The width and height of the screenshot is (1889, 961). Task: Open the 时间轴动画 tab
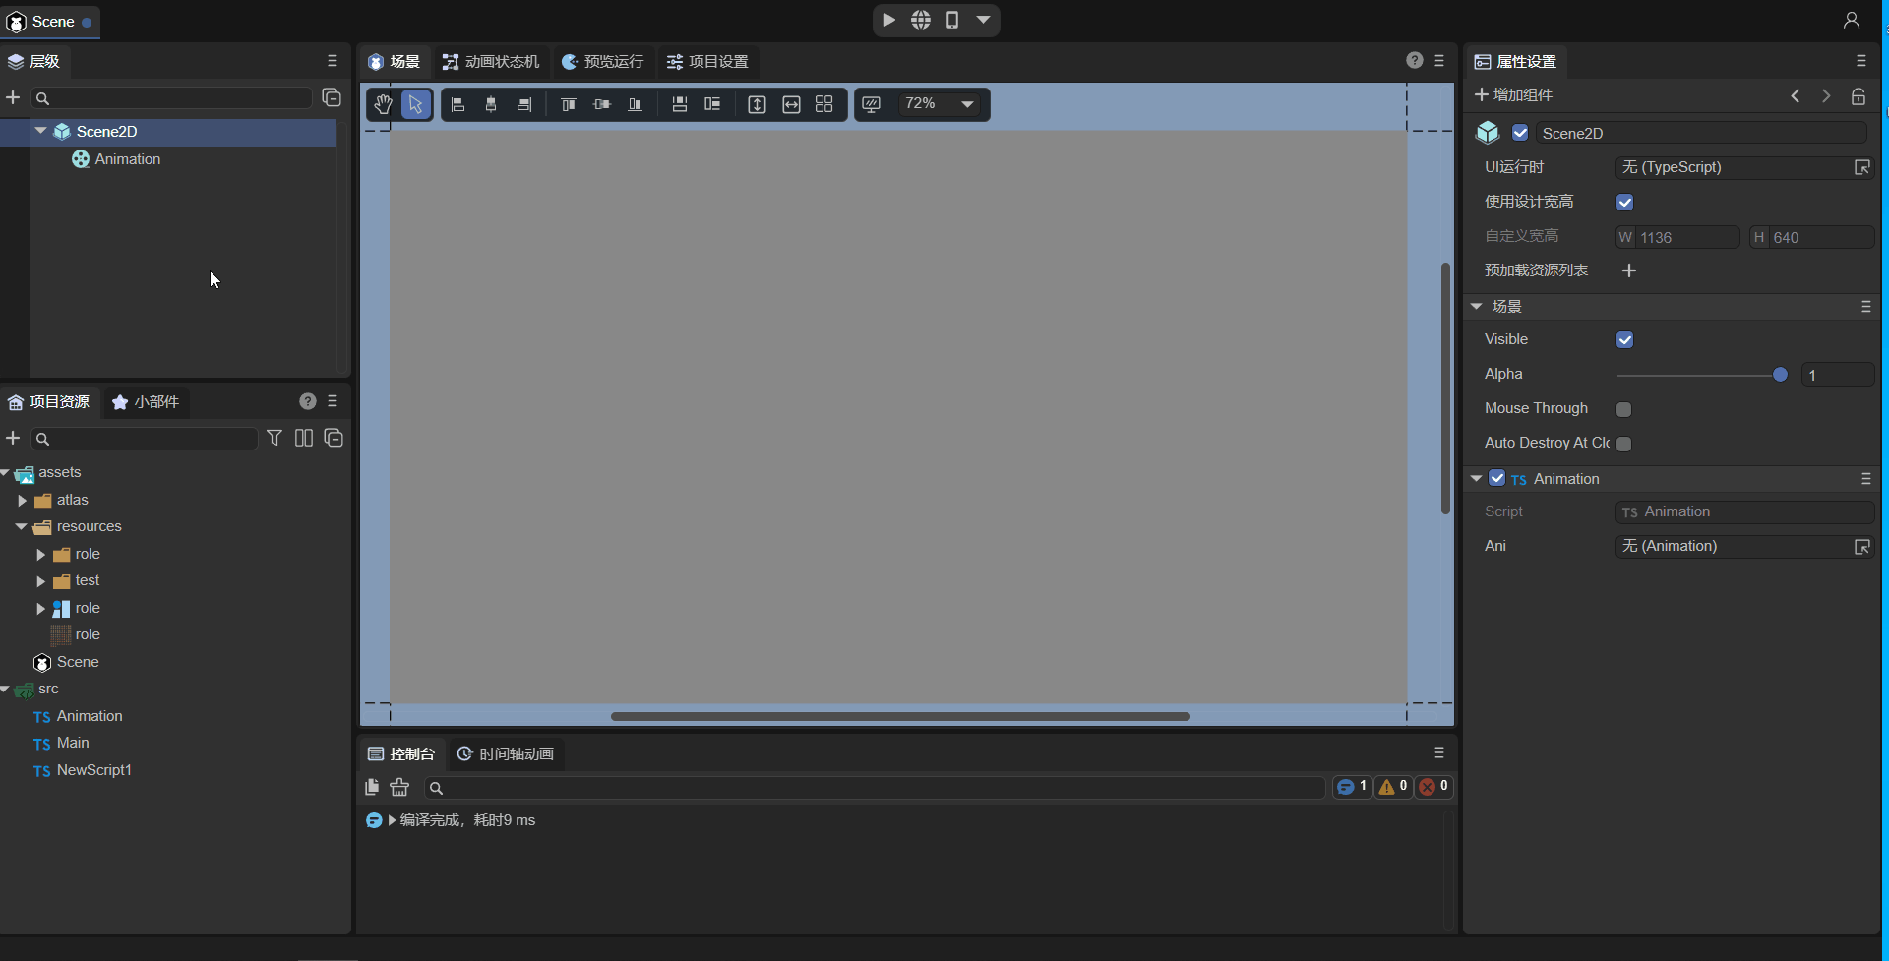(x=506, y=754)
